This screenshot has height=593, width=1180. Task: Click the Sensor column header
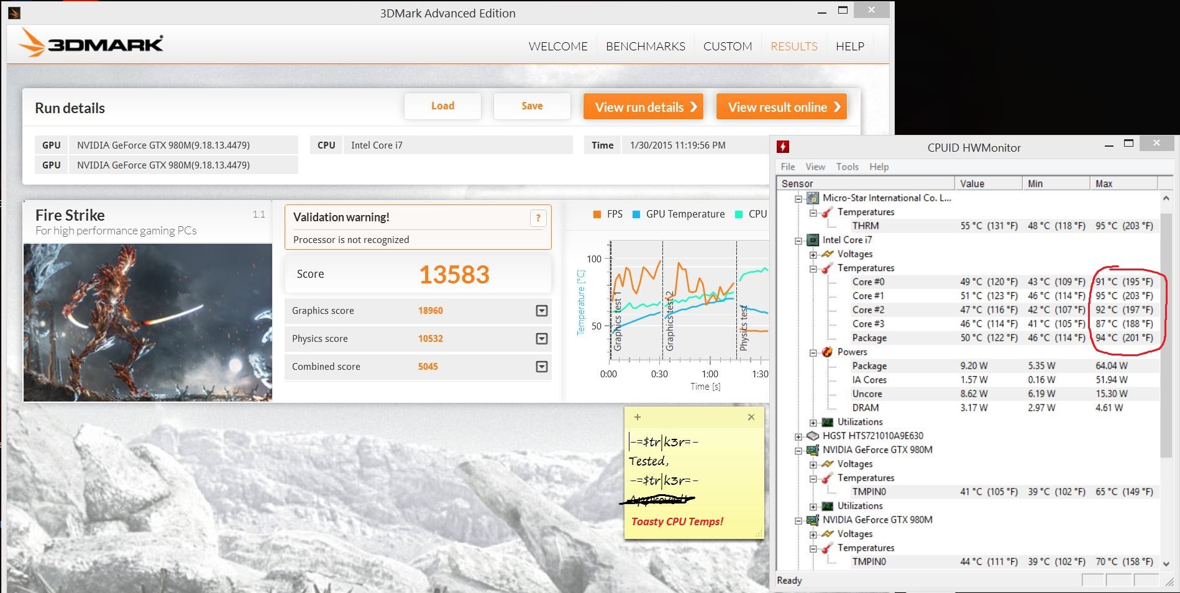[866, 183]
